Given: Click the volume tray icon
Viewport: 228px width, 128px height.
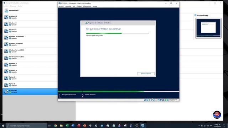Looking at the screenshot, I should [x=208, y=126].
